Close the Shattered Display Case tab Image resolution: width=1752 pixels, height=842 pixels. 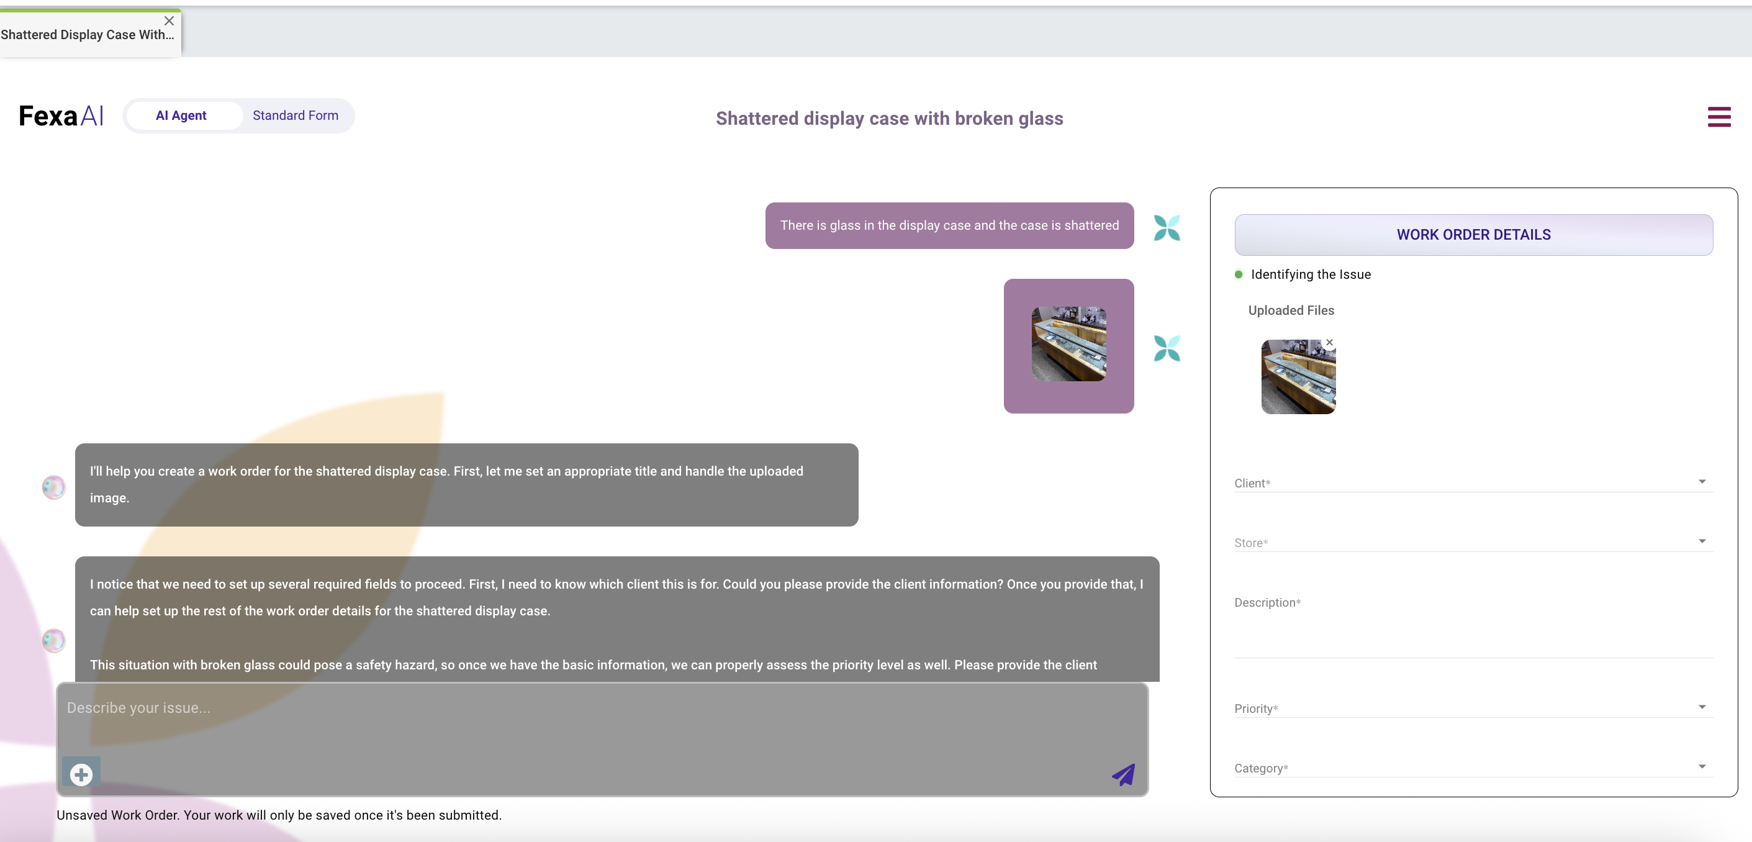click(x=169, y=21)
